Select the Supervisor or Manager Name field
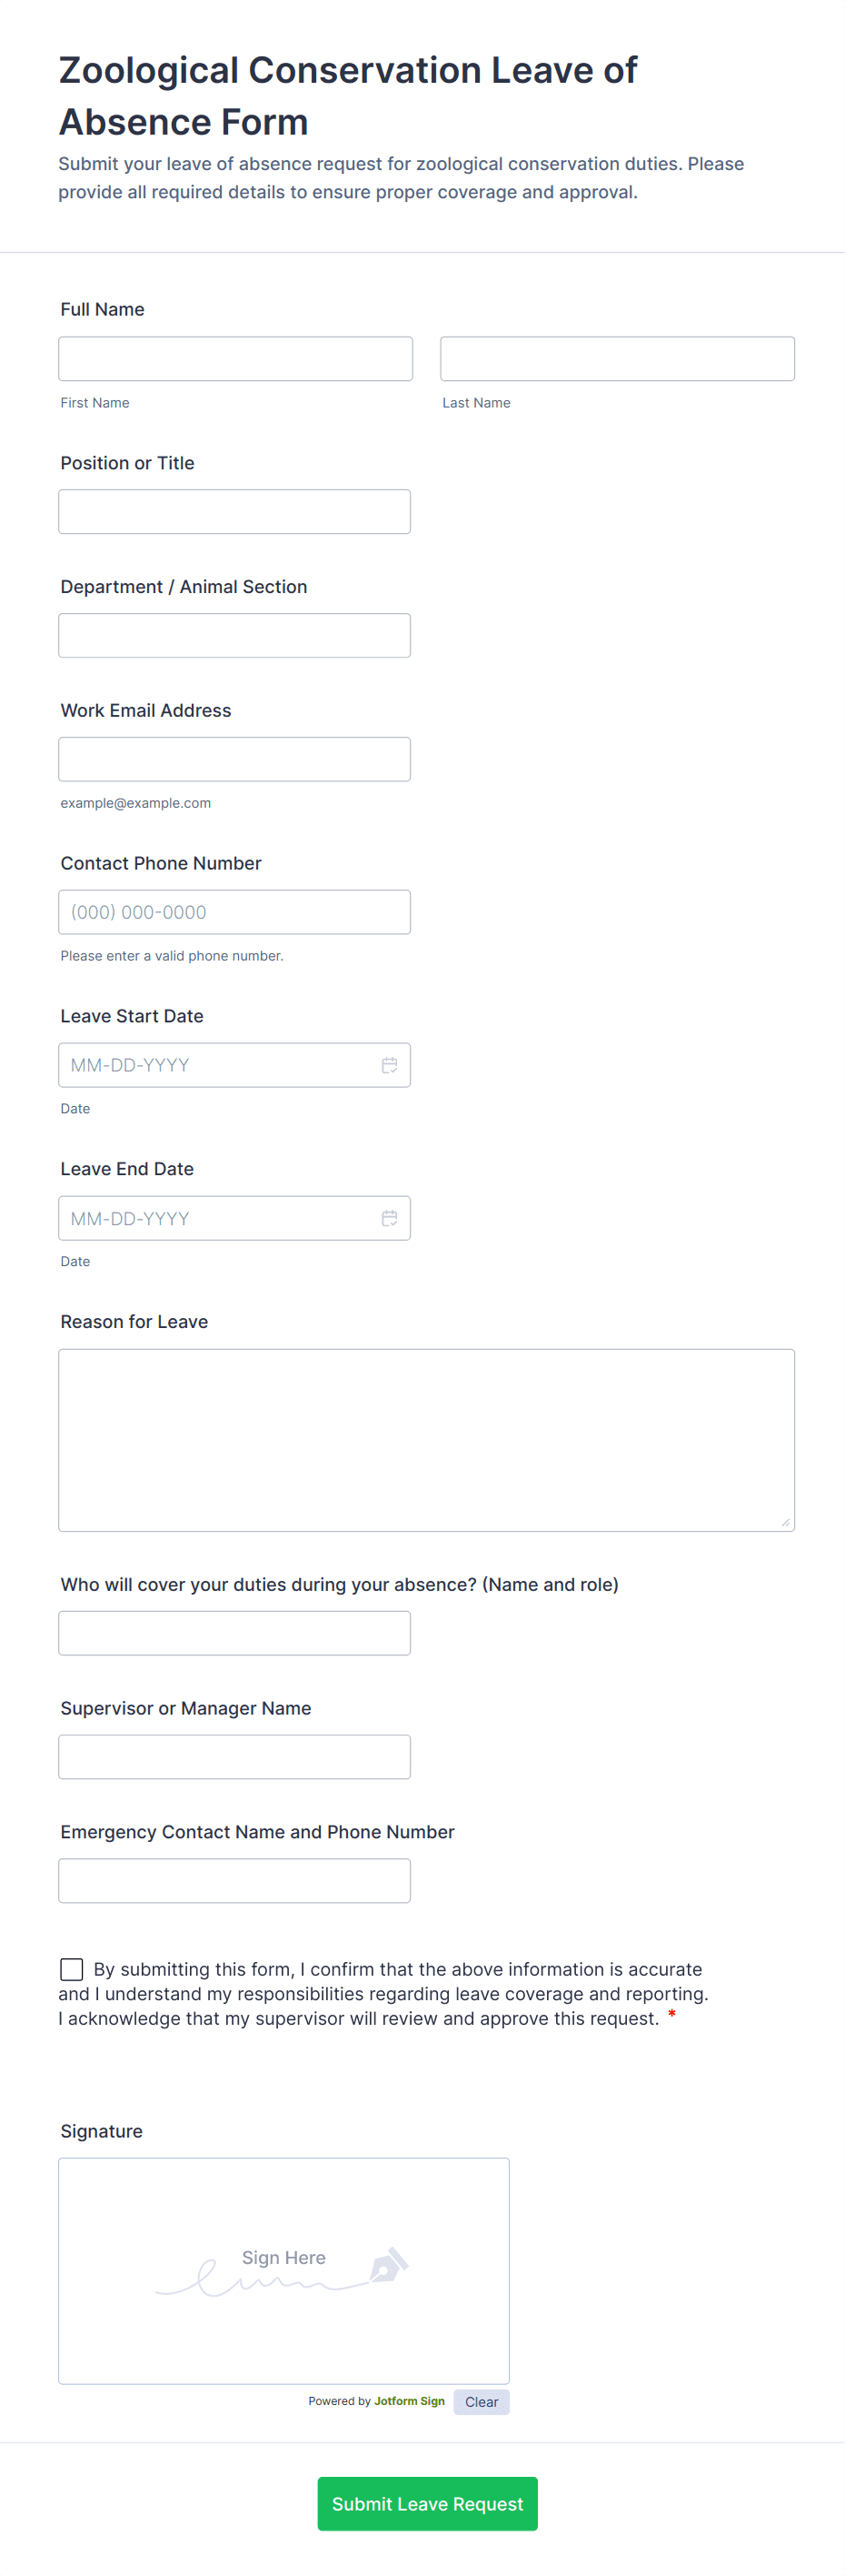Screen dimensions: 845x2576 (234, 1757)
